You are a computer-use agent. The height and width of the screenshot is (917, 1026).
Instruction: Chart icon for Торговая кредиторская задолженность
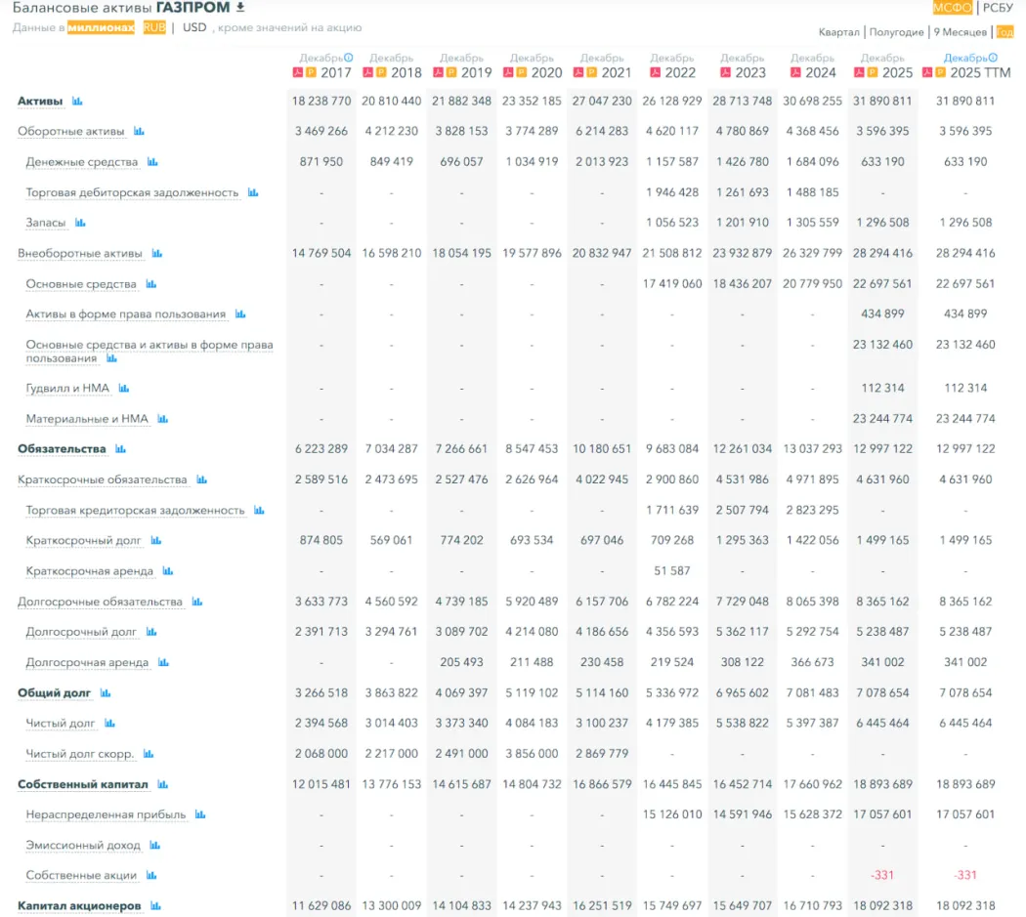click(x=259, y=510)
